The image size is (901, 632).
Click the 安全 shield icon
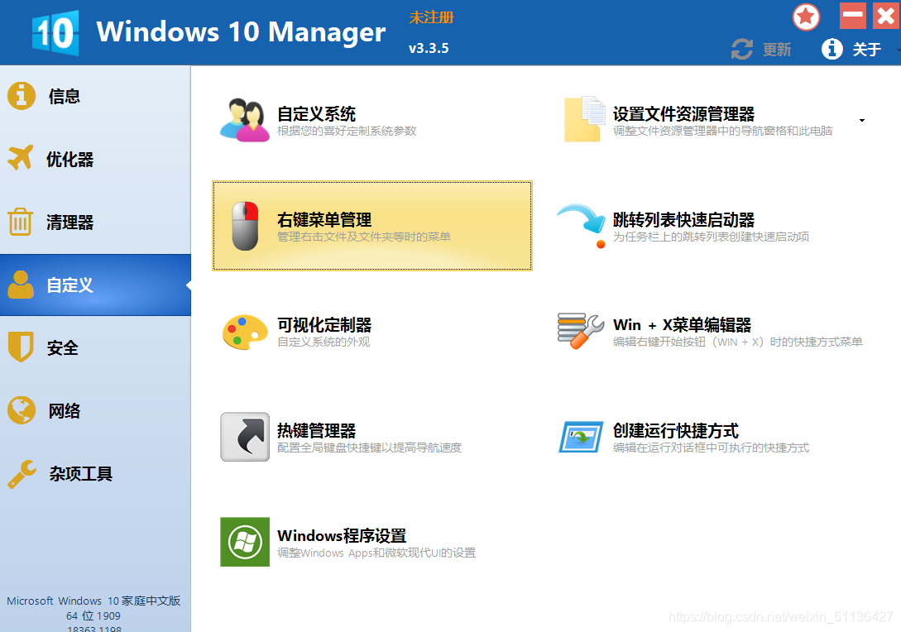pyautogui.click(x=21, y=347)
